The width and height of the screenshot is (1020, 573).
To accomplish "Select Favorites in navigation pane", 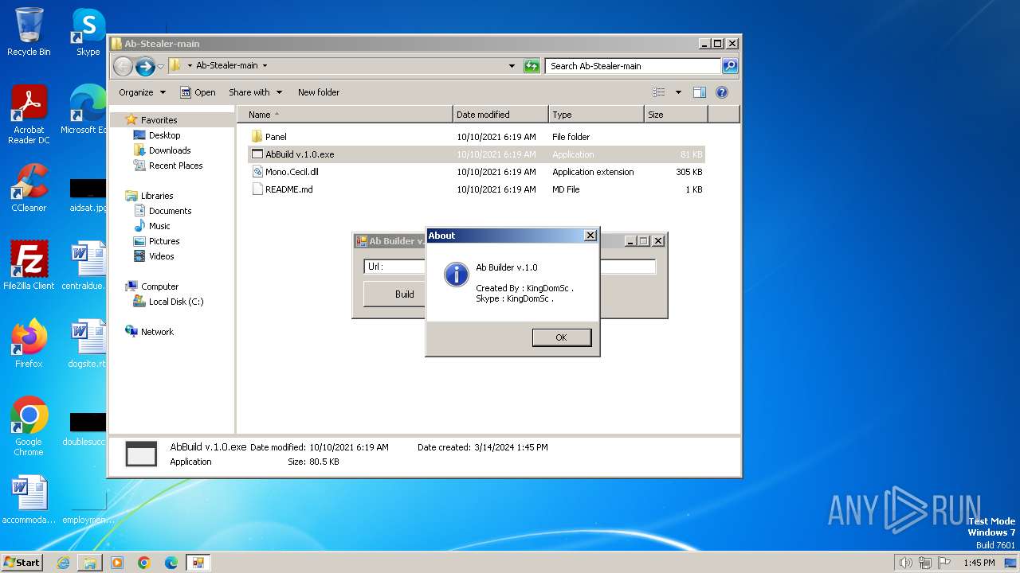I will 159,120.
